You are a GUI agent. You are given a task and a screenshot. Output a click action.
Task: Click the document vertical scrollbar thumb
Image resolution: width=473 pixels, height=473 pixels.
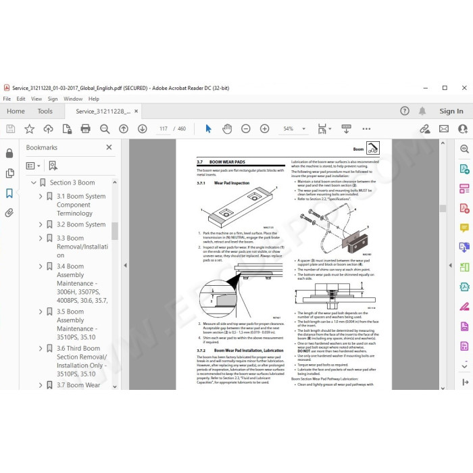[443, 208]
